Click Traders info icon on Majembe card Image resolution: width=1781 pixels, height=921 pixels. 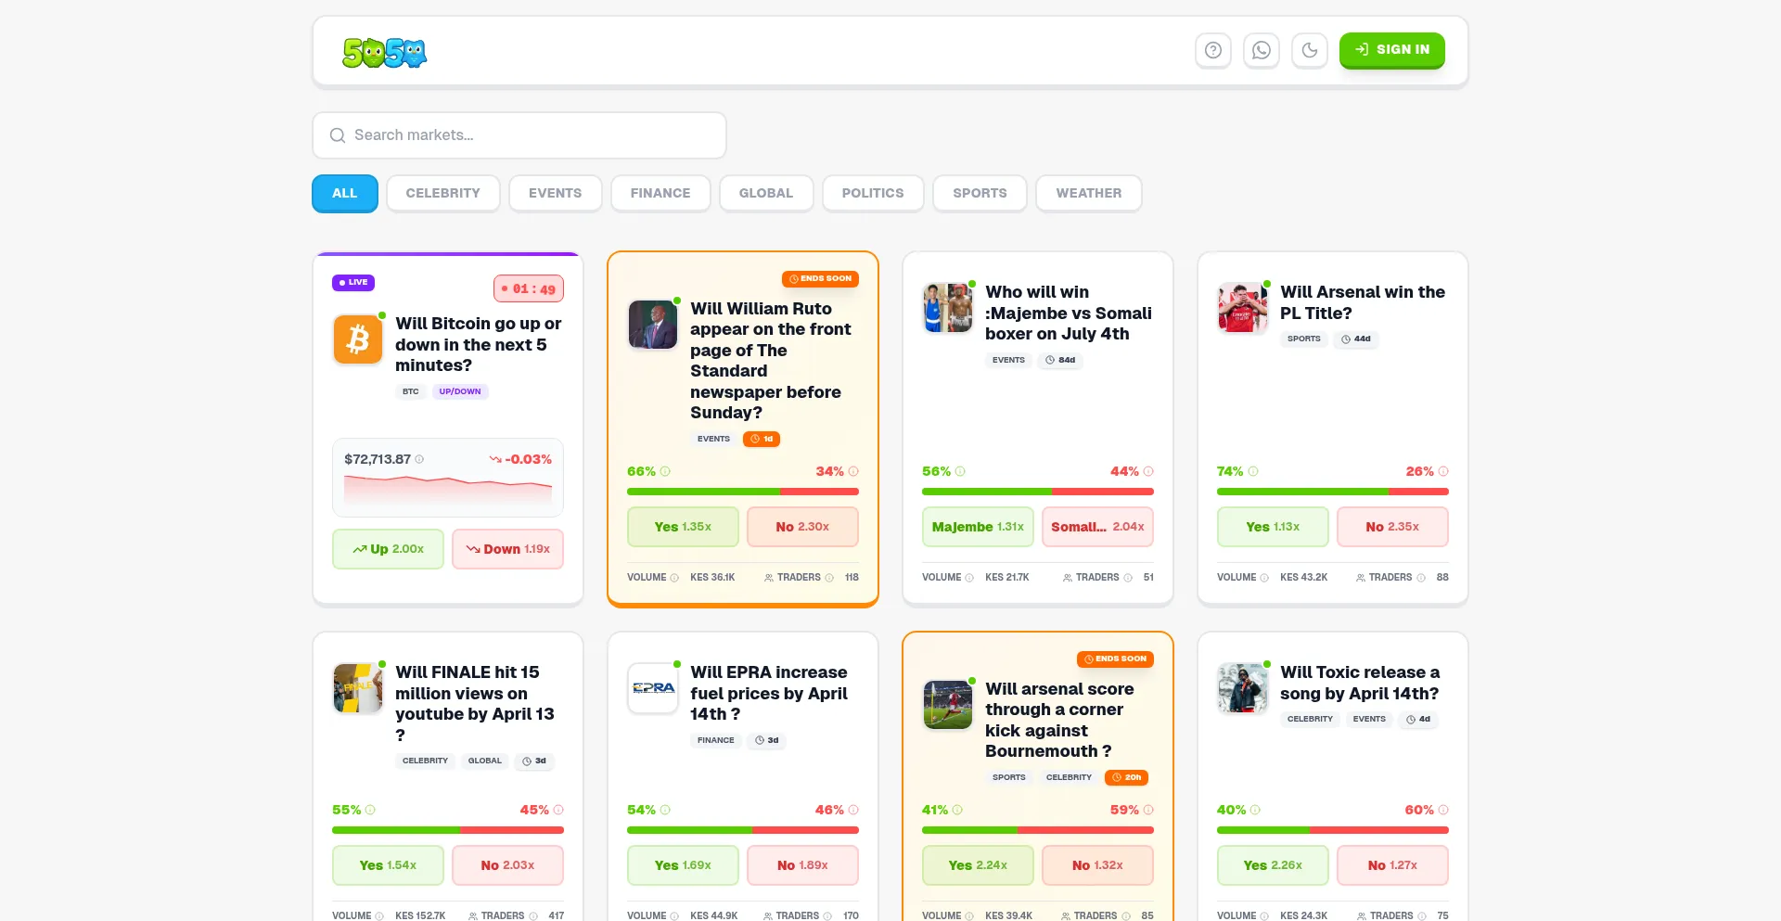pyautogui.click(x=1128, y=578)
